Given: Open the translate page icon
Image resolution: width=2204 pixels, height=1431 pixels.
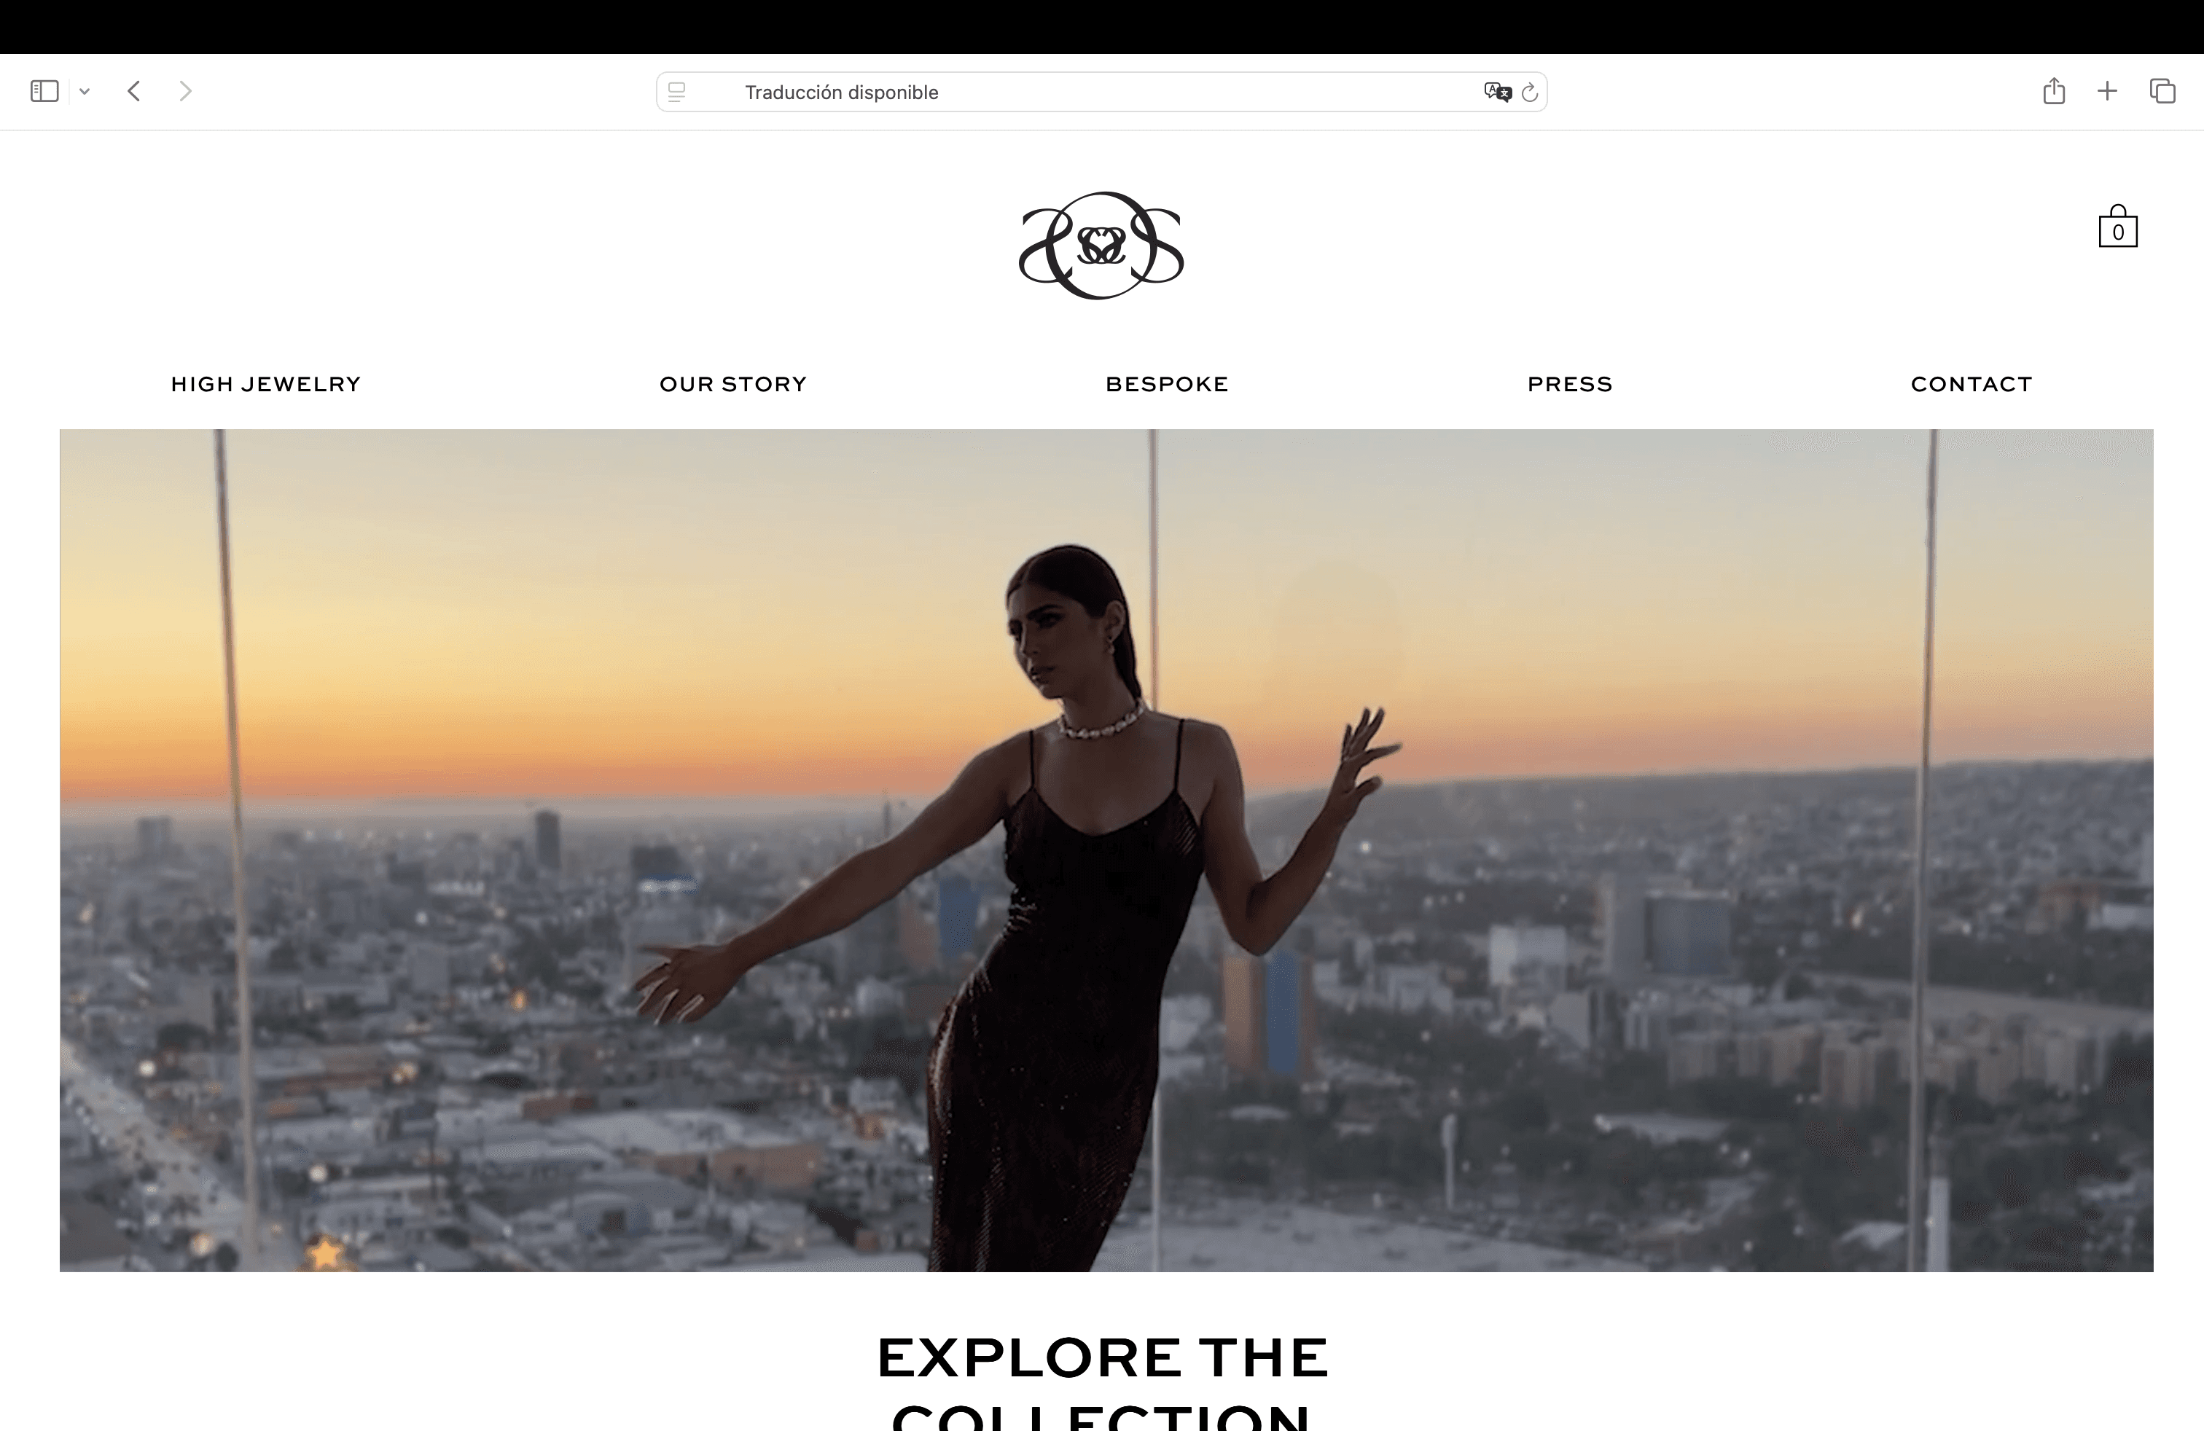Looking at the screenshot, I should (x=1498, y=92).
